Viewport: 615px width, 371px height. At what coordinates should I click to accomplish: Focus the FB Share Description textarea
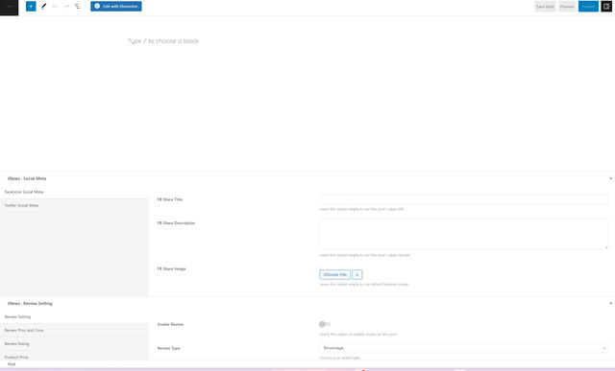(463, 233)
